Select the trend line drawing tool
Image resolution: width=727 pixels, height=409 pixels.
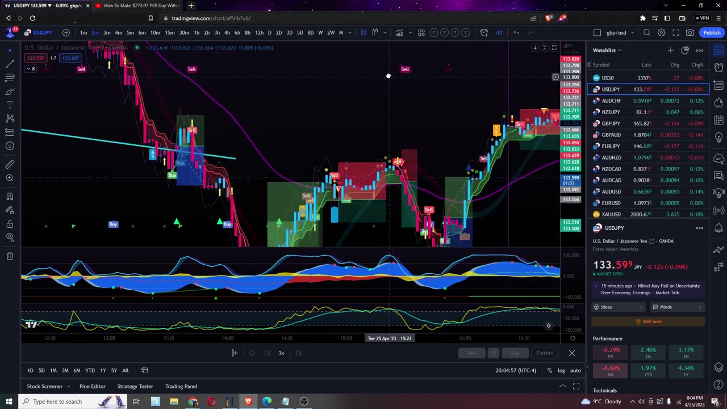click(10, 64)
